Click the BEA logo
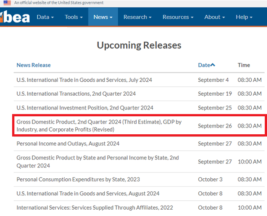 pos(15,17)
